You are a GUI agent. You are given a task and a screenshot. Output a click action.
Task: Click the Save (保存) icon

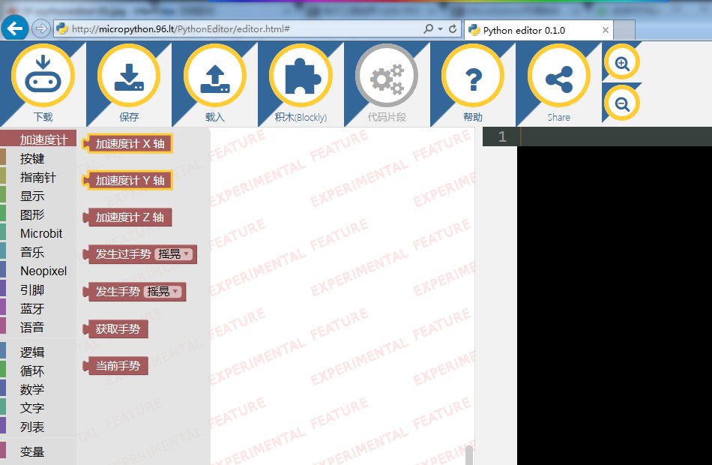coord(129,76)
